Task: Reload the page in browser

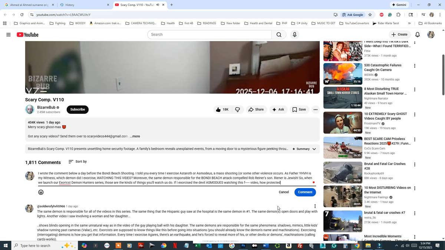Action: coord(22,15)
